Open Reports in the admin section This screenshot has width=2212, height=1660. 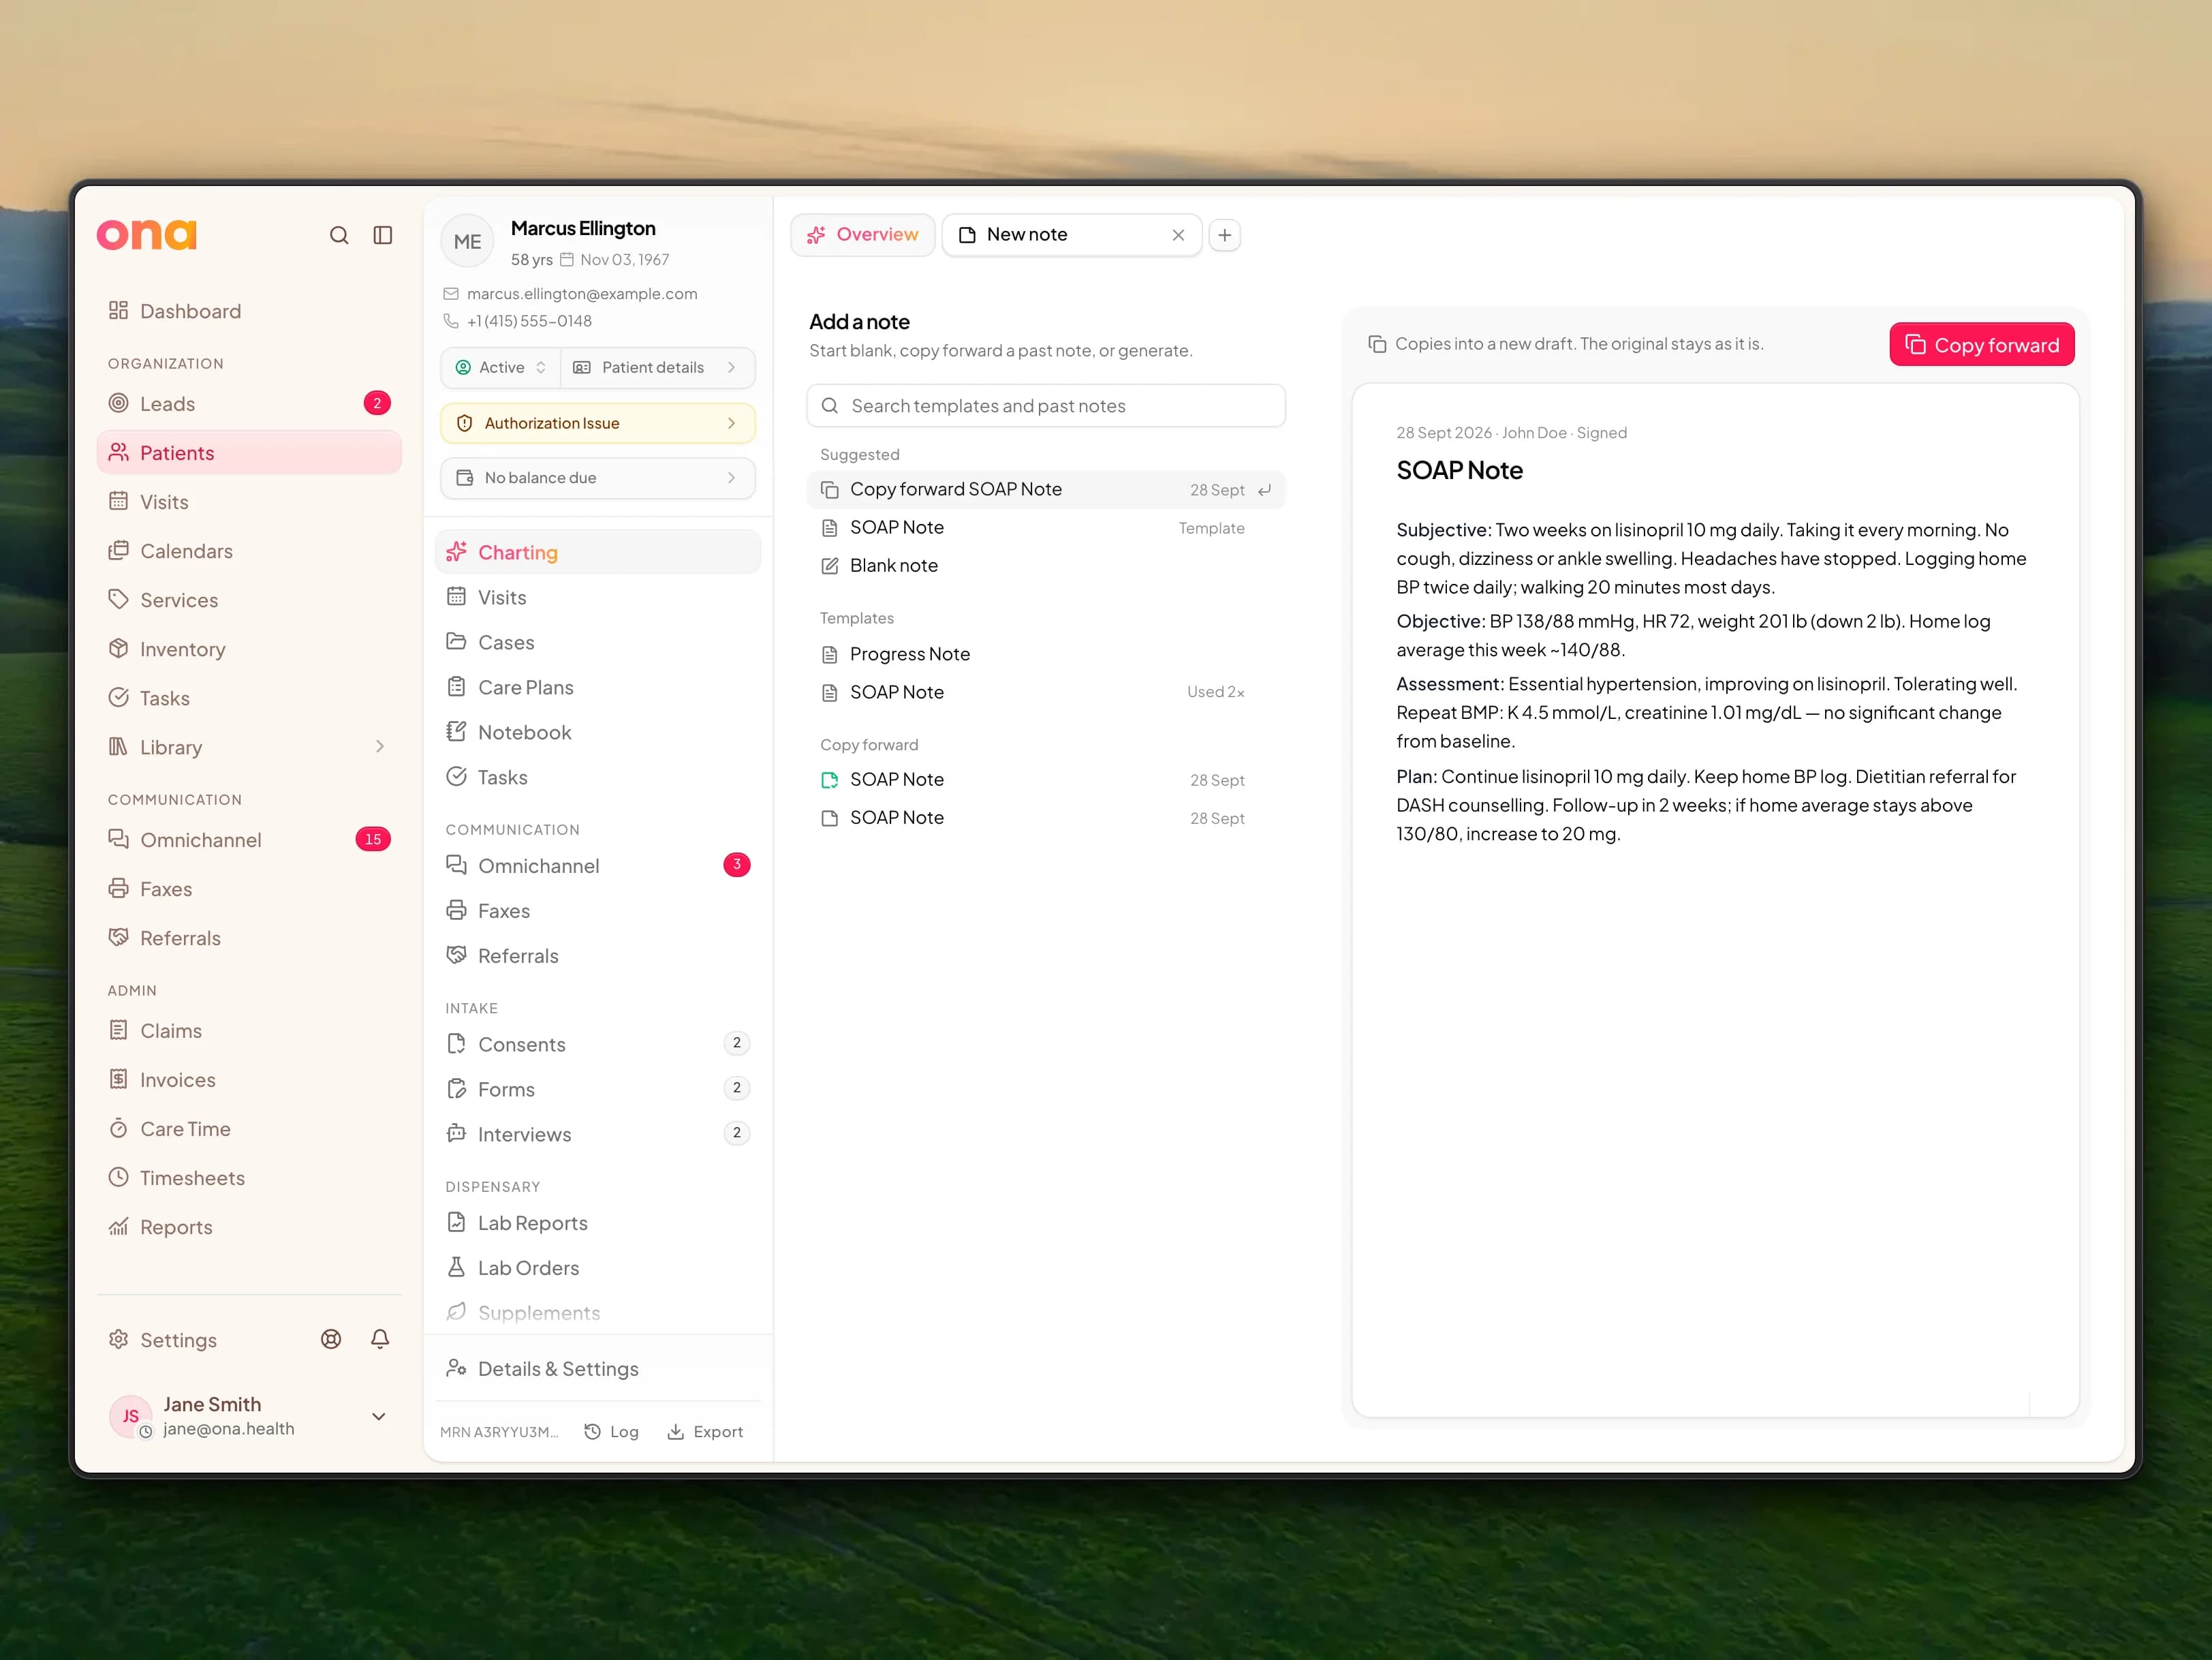coord(249,1227)
